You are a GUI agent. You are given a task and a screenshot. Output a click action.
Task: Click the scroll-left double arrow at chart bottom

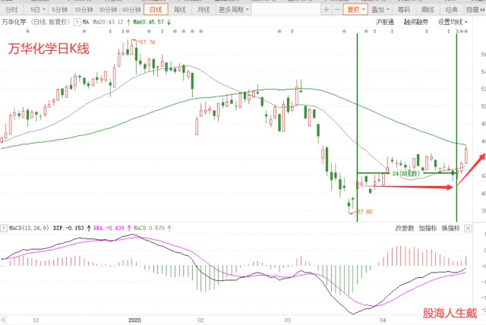[x=5, y=320]
